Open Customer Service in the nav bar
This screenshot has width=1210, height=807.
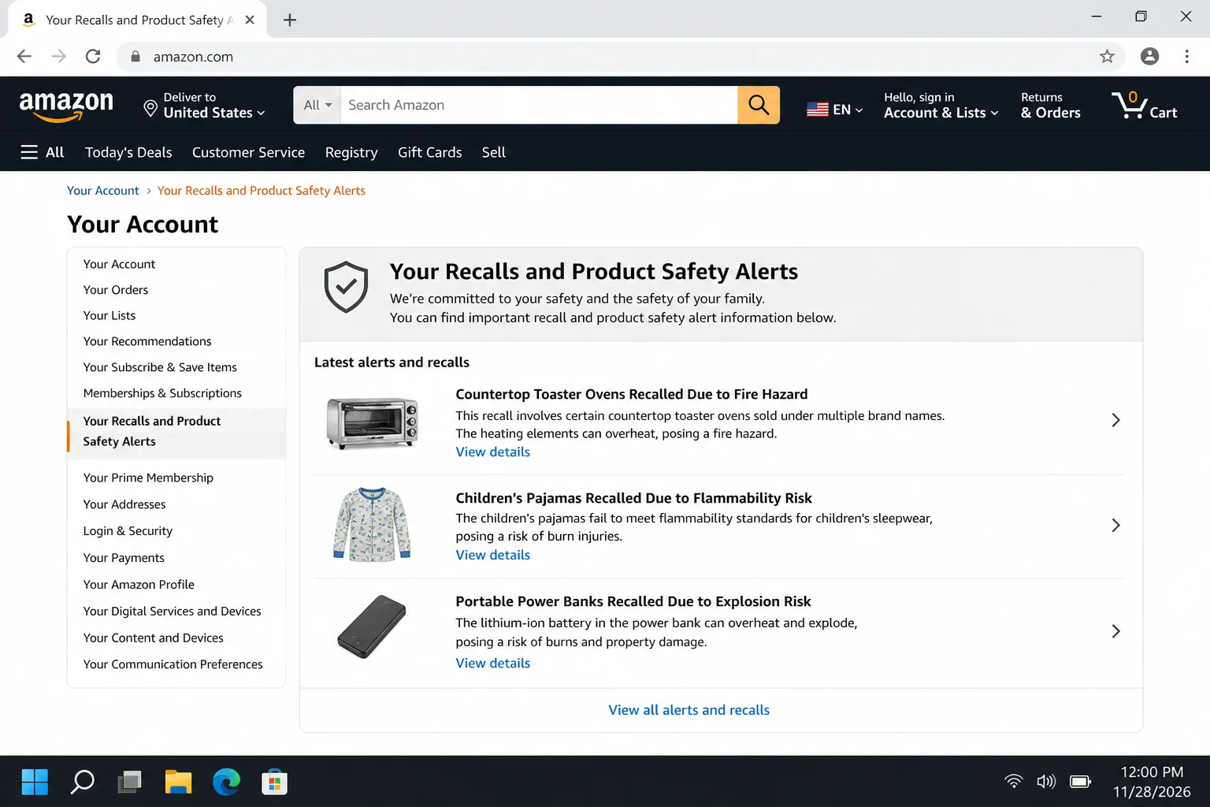pyautogui.click(x=248, y=152)
